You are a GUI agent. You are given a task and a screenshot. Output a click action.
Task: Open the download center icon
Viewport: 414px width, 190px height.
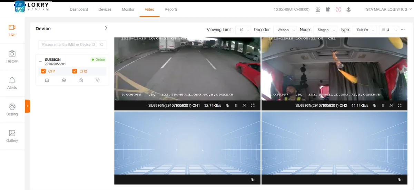pyautogui.click(x=348, y=9)
